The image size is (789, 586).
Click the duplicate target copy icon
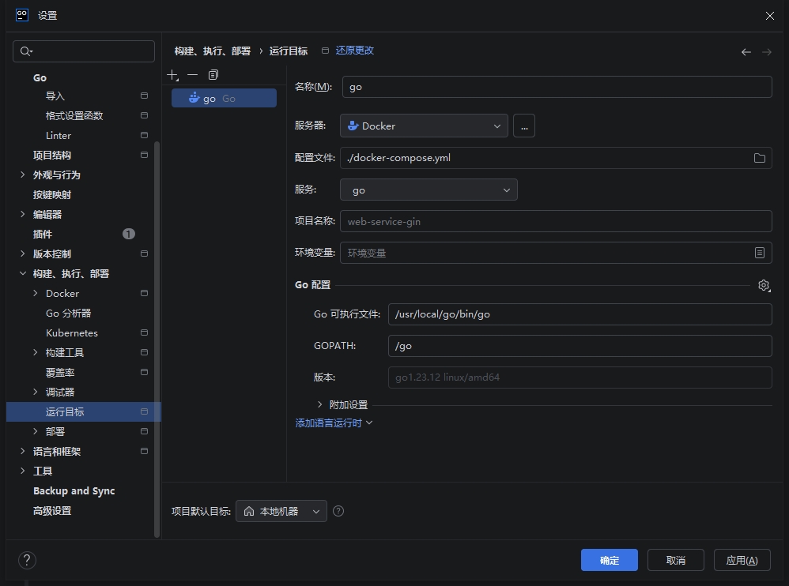point(213,75)
